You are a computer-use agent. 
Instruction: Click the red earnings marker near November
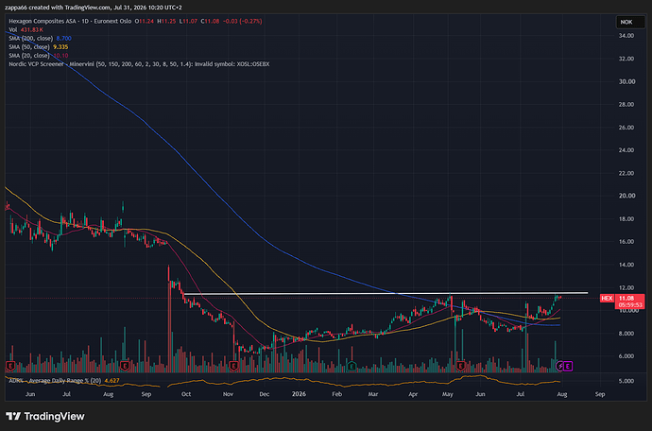click(233, 366)
